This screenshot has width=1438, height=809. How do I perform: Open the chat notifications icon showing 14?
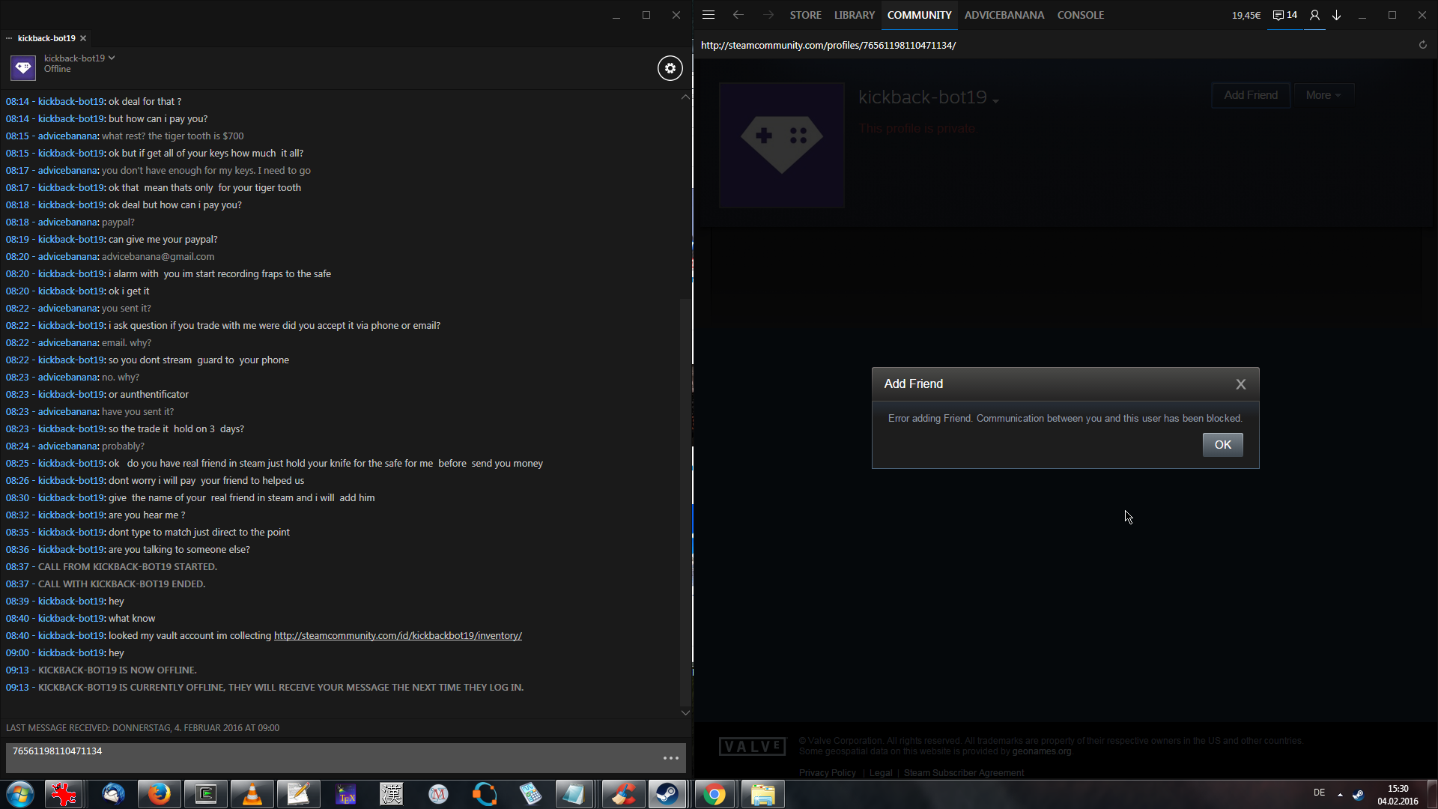pos(1285,15)
